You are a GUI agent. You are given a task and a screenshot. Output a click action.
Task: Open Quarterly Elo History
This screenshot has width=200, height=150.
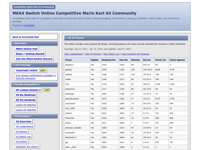[x=27, y=147]
